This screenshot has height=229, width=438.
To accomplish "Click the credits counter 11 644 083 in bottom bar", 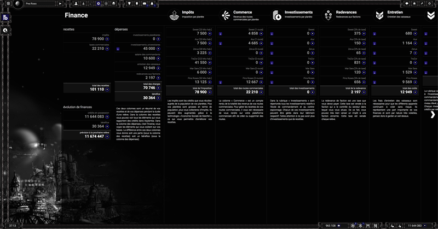I will [x=414, y=225].
